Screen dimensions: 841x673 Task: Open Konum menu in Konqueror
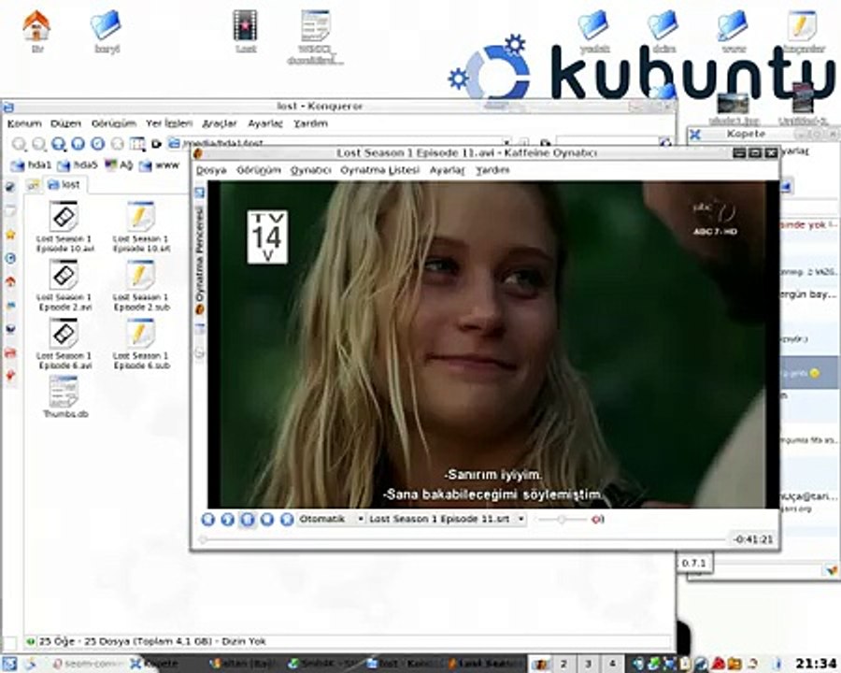point(24,123)
